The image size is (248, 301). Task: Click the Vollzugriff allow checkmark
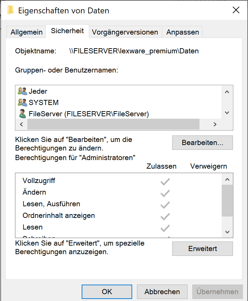coord(165,182)
